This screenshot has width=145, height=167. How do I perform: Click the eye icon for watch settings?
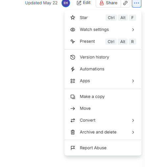[73, 30]
